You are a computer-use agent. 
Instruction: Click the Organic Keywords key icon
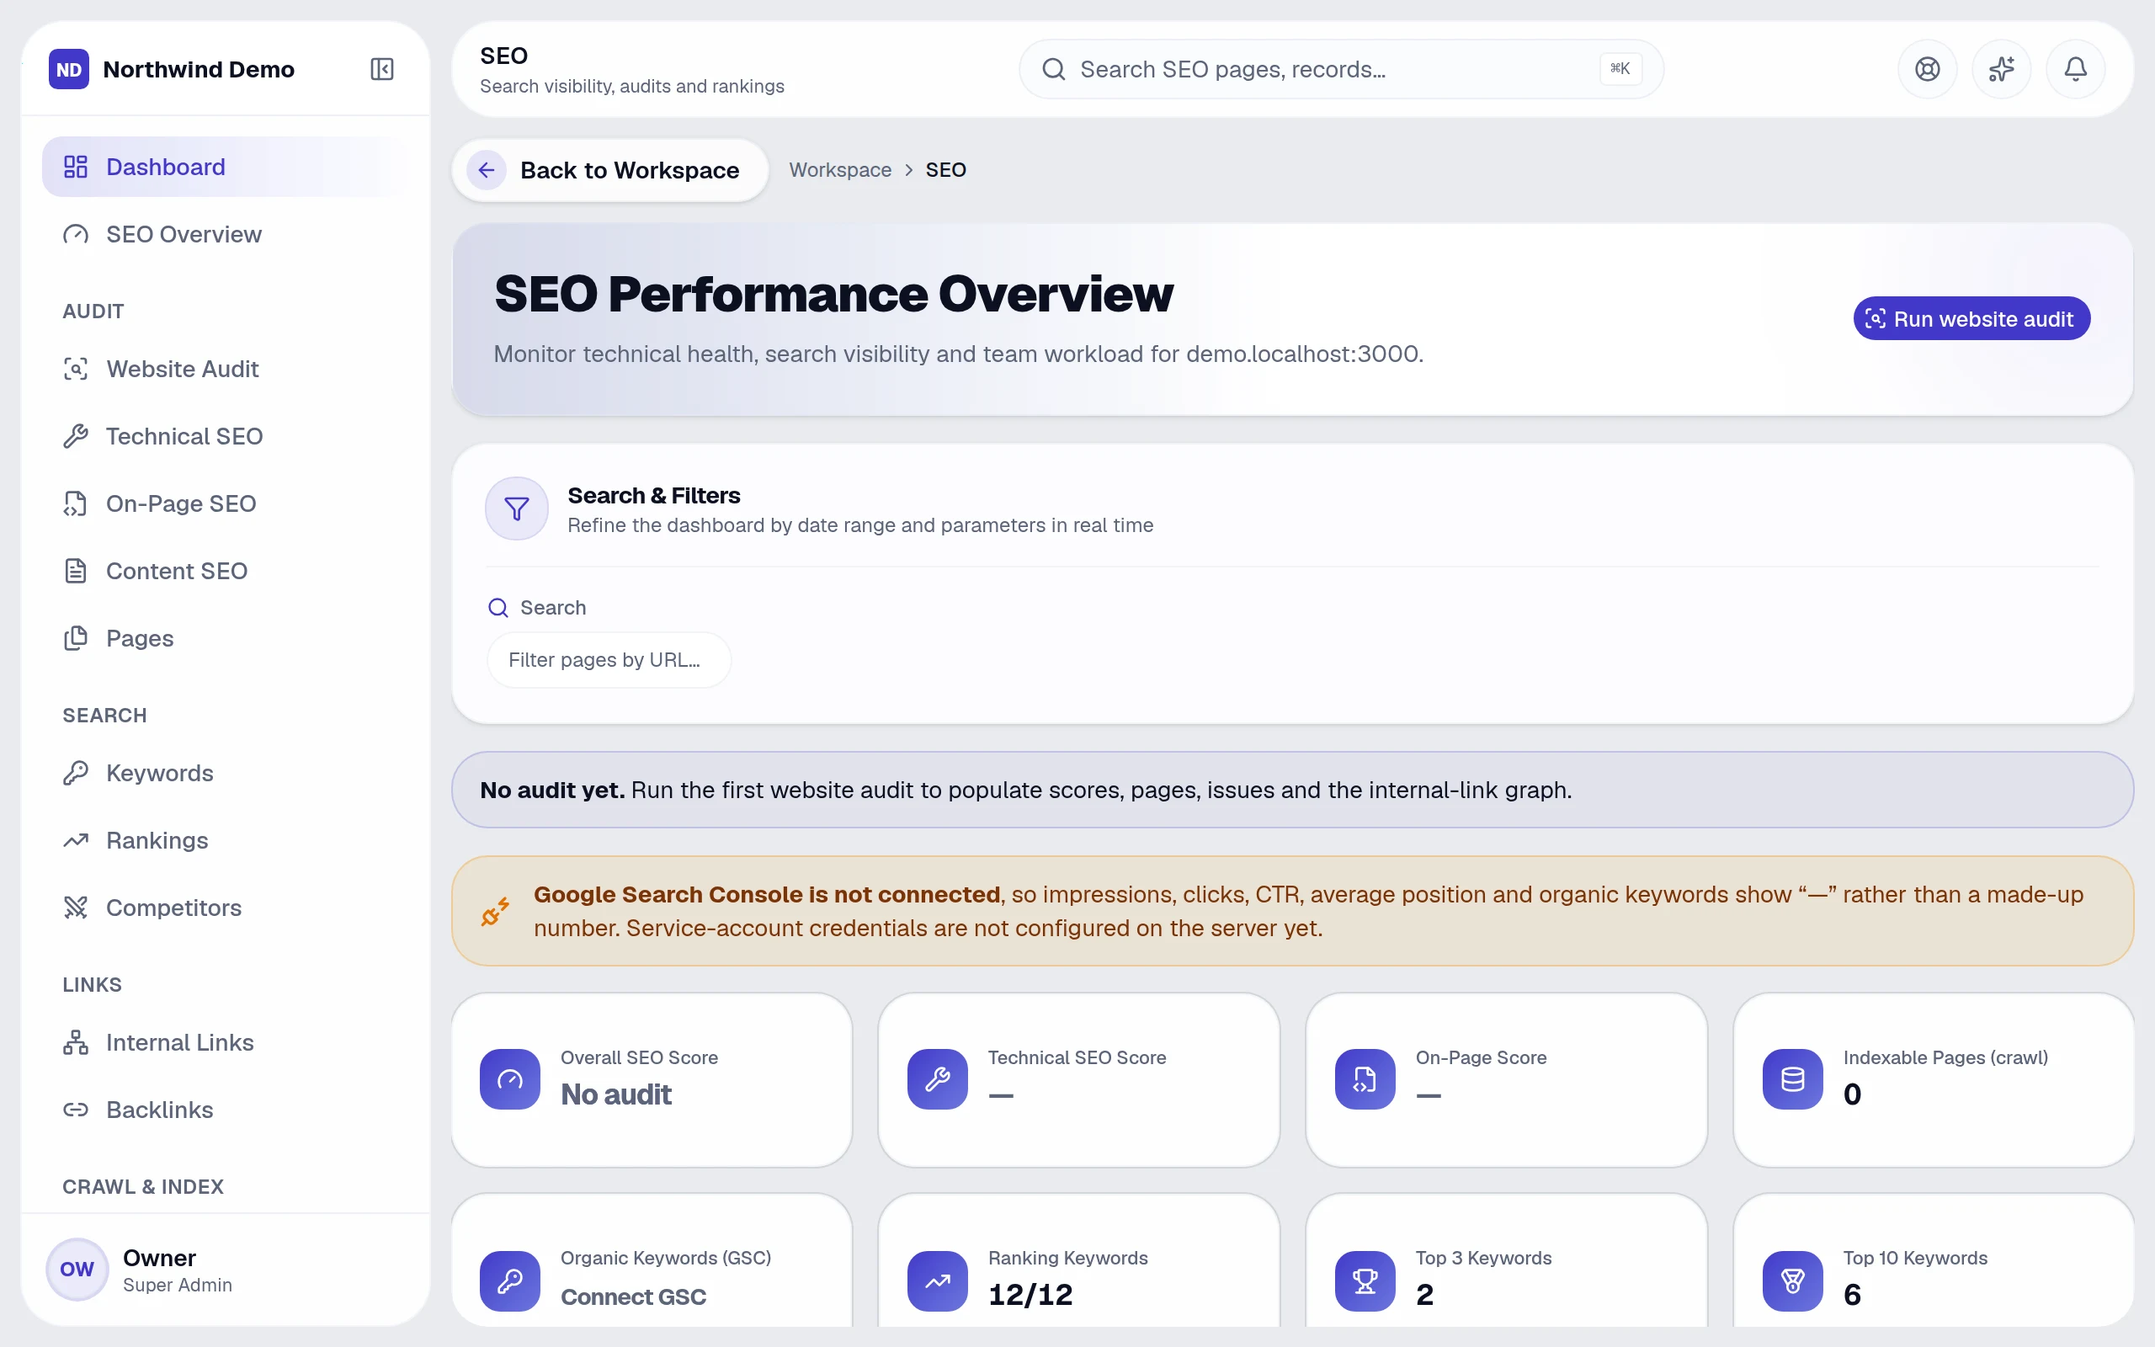coord(510,1281)
